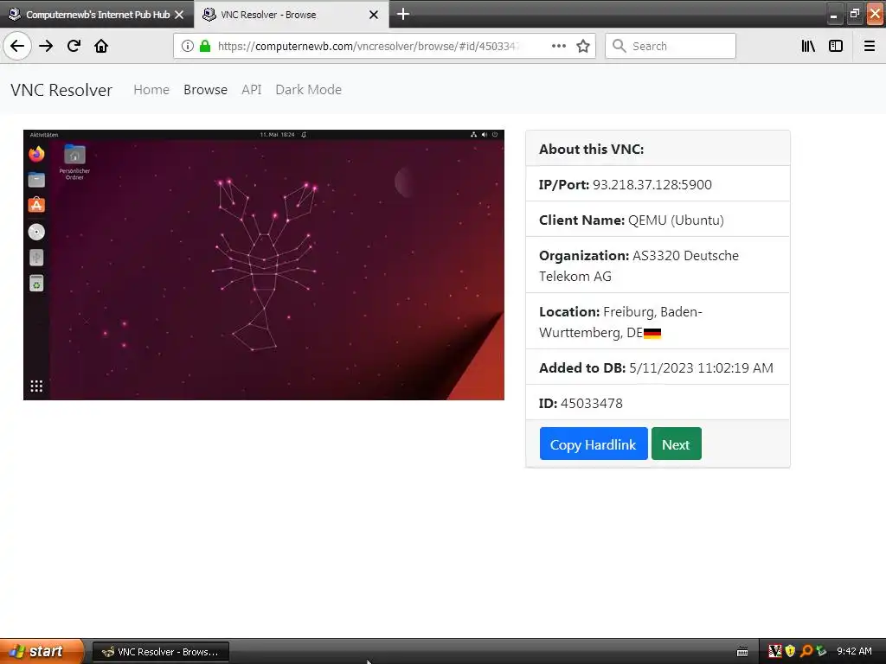This screenshot has height=664, width=886.
Task: Go forward with the forward arrow
Action: pyautogui.click(x=46, y=46)
